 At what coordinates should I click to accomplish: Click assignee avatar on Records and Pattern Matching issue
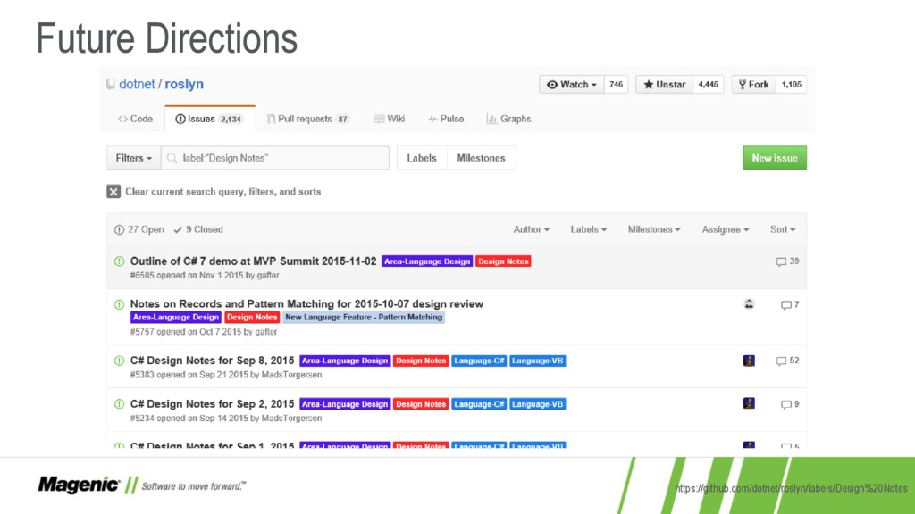pyautogui.click(x=750, y=303)
